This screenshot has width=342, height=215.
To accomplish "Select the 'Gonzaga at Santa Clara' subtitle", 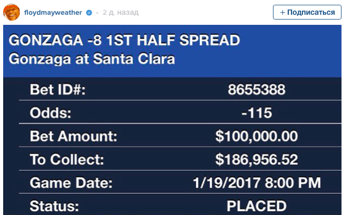I will pos(92,59).
